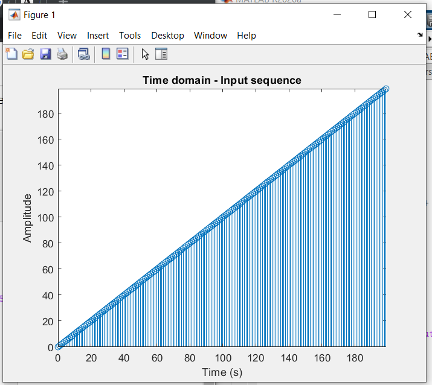
Task: Click the 'Time (s)' x-axis label
Action: click(222, 372)
